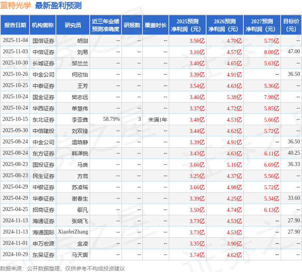Select the 报告日期 column header
Screen dimensions: 302x272
click(15, 25)
